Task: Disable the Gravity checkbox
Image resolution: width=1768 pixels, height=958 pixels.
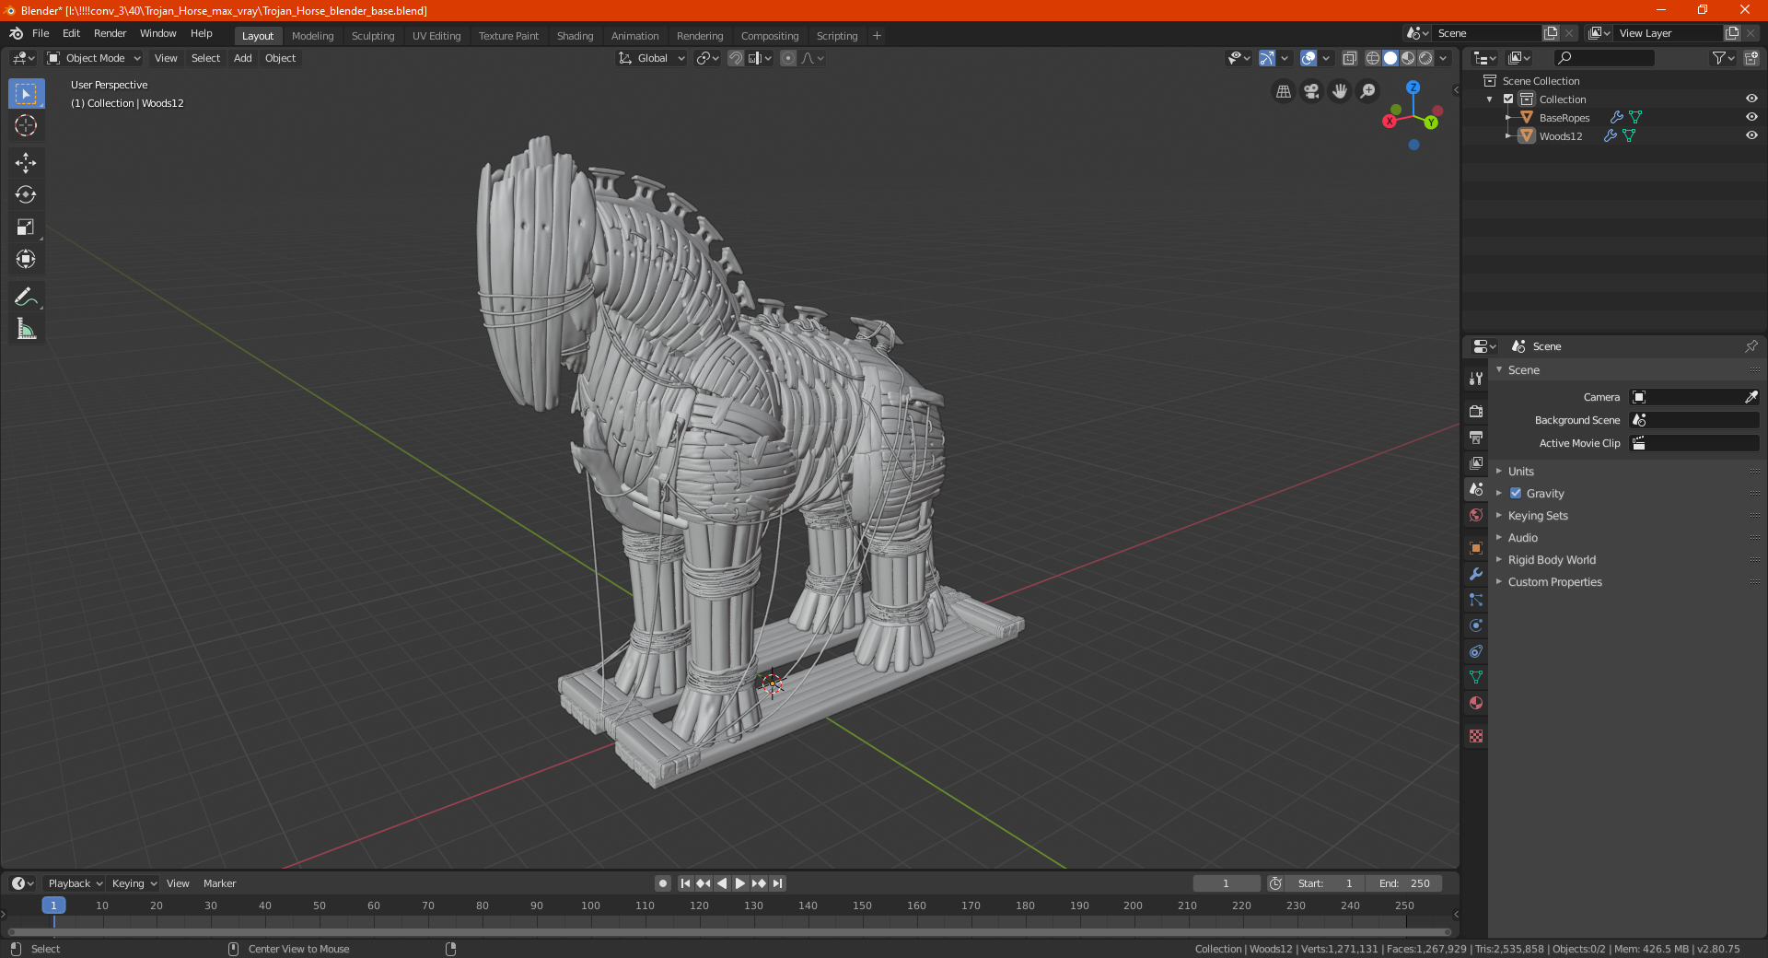Action: tap(1516, 493)
